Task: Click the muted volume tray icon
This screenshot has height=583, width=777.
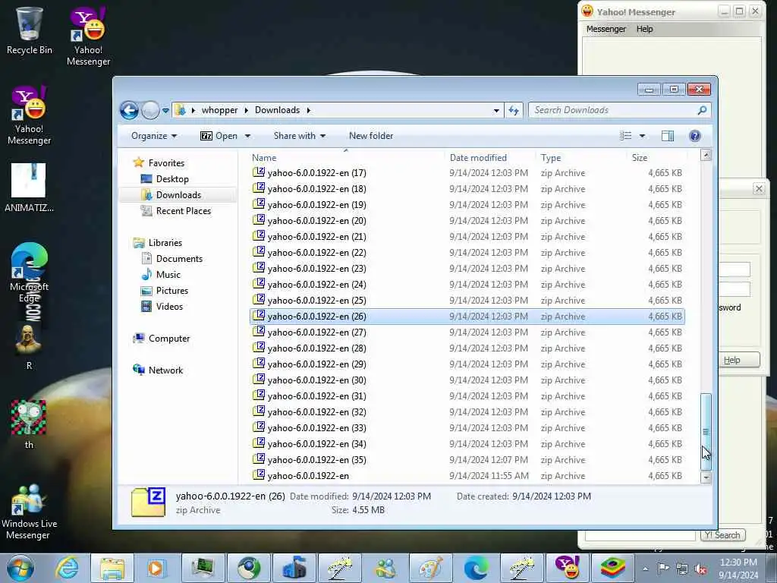Action: [x=700, y=569]
